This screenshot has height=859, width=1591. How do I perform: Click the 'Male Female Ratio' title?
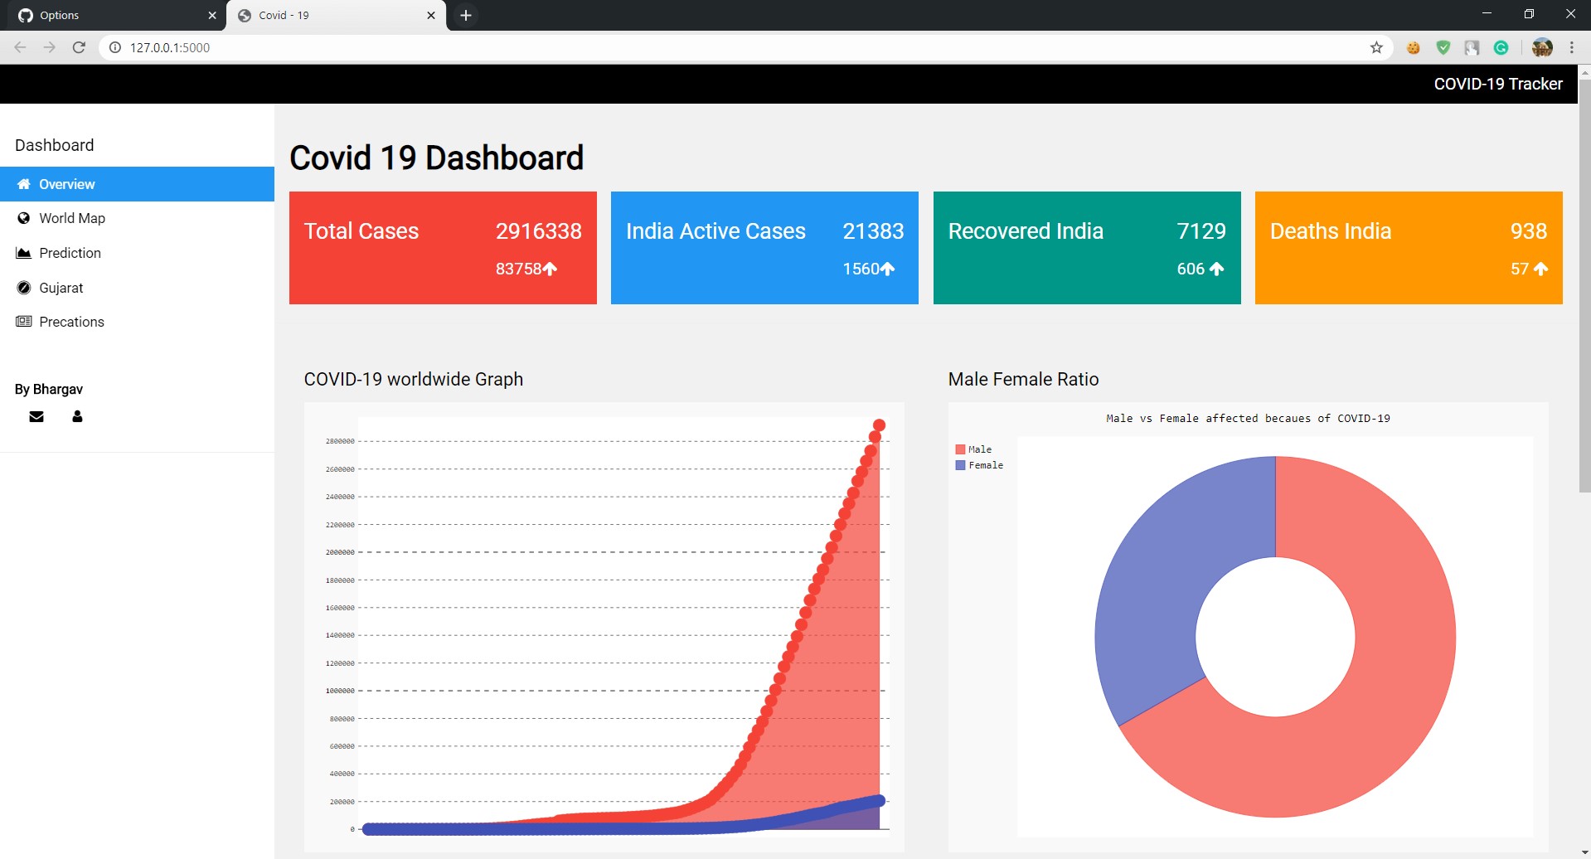coord(1023,379)
